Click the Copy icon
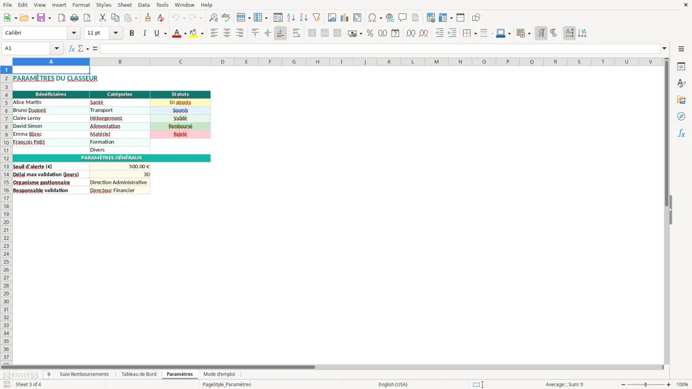The width and height of the screenshot is (692, 389). coord(115,18)
